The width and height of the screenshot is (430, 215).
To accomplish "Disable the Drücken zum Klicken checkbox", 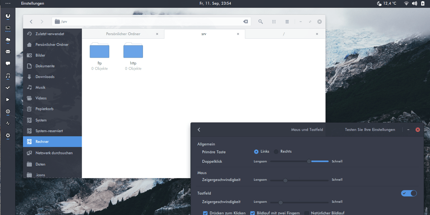I will [x=205, y=213].
